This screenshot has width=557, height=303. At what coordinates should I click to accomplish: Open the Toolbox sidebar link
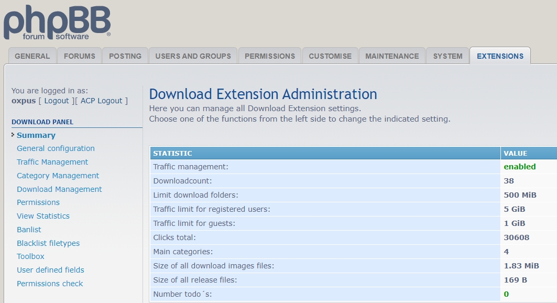(x=30, y=256)
